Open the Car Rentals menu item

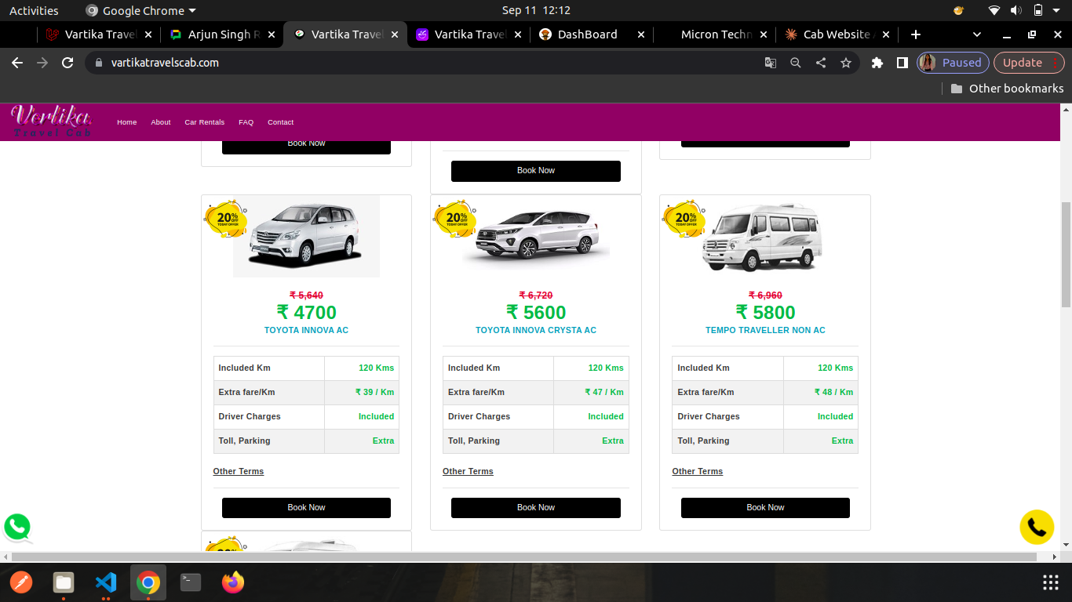coord(204,122)
